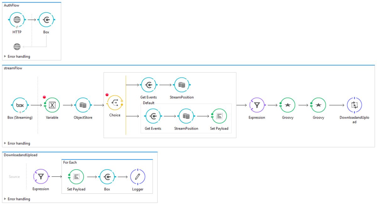Select the Variable transformer icon
The height and width of the screenshot is (205, 377).
click(x=52, y=105)
